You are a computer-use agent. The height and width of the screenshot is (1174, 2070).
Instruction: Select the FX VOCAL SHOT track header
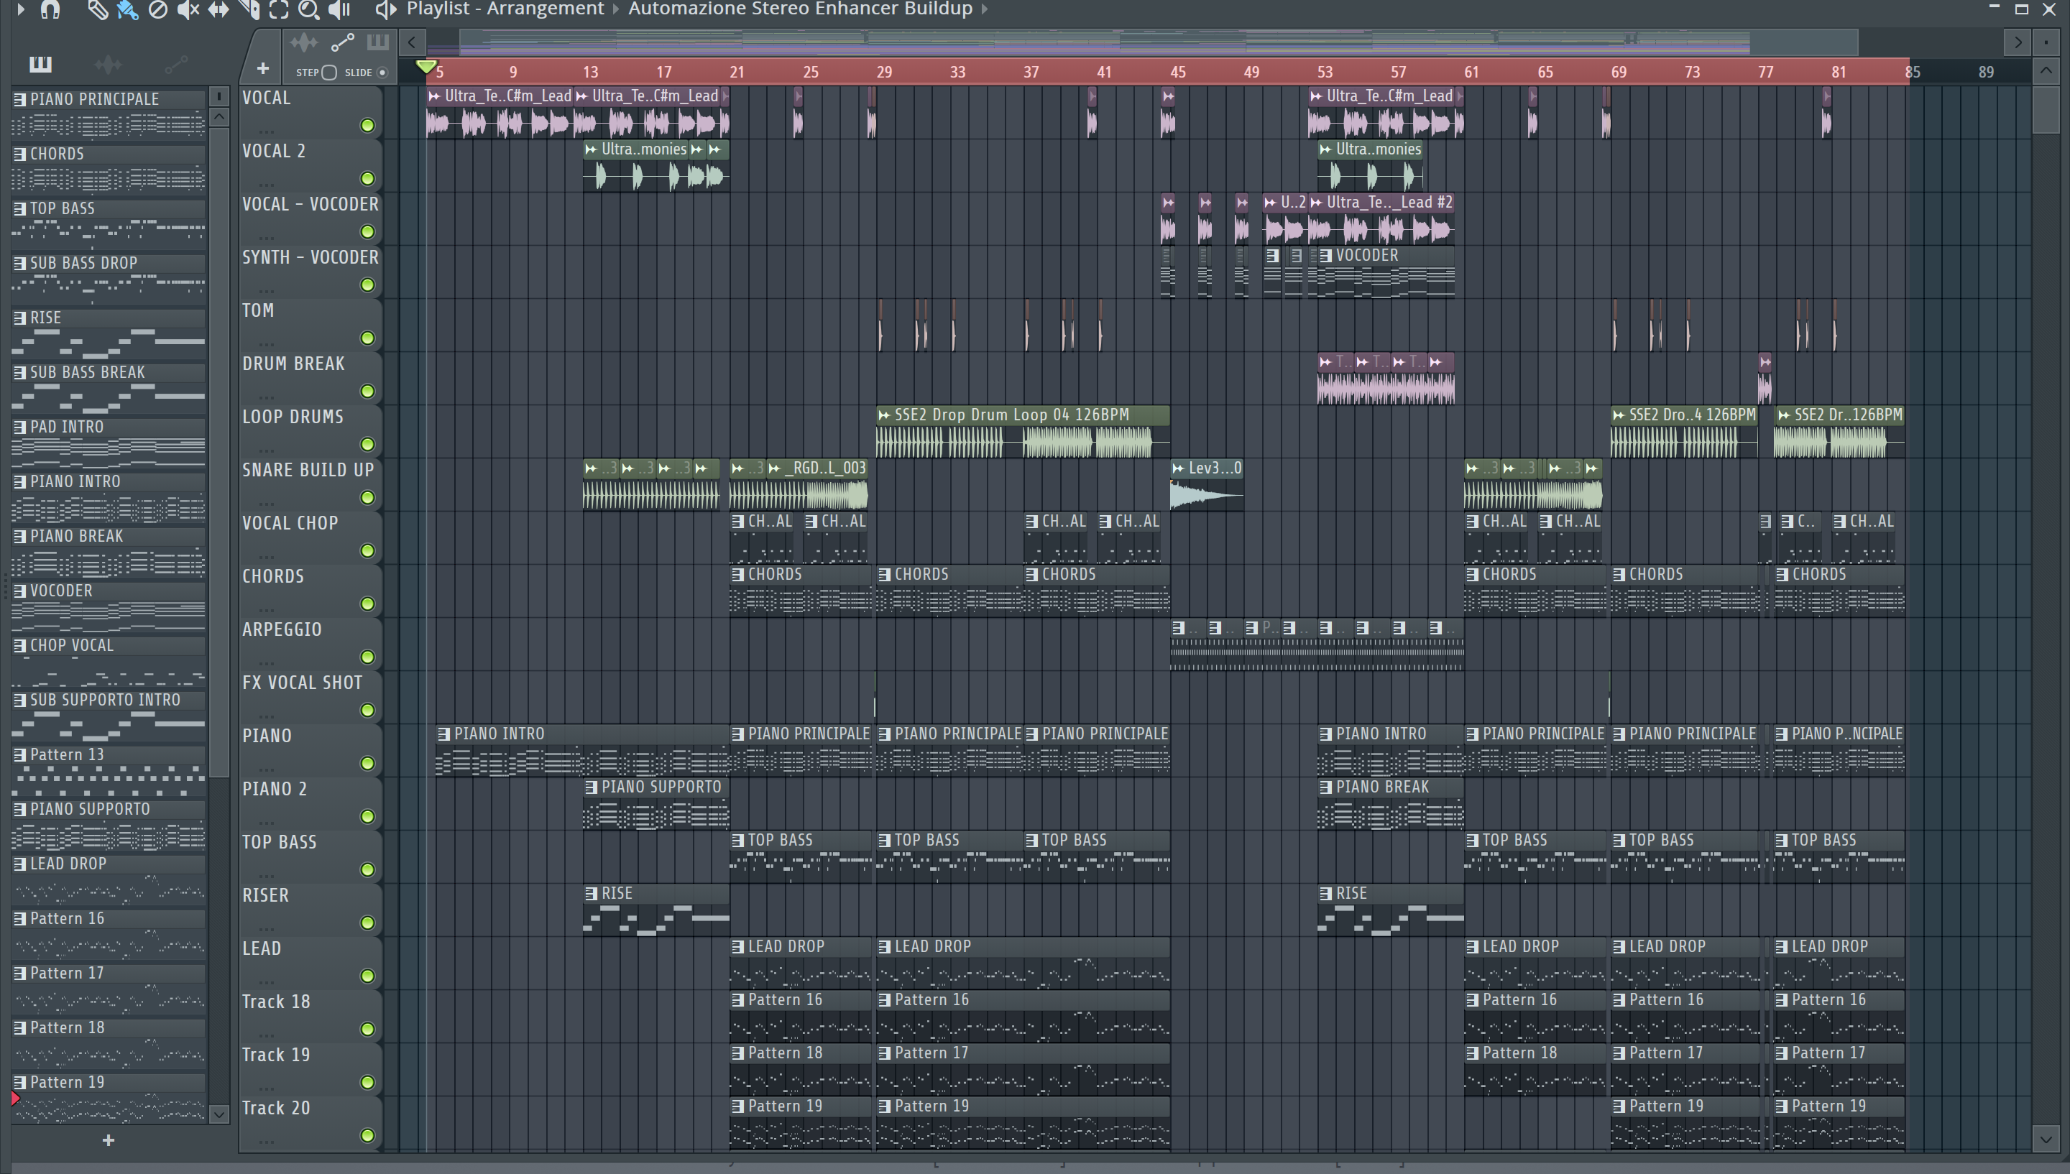tap(310, 697)
